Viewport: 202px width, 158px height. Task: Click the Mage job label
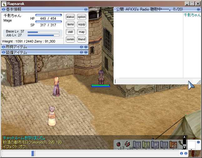8,20
